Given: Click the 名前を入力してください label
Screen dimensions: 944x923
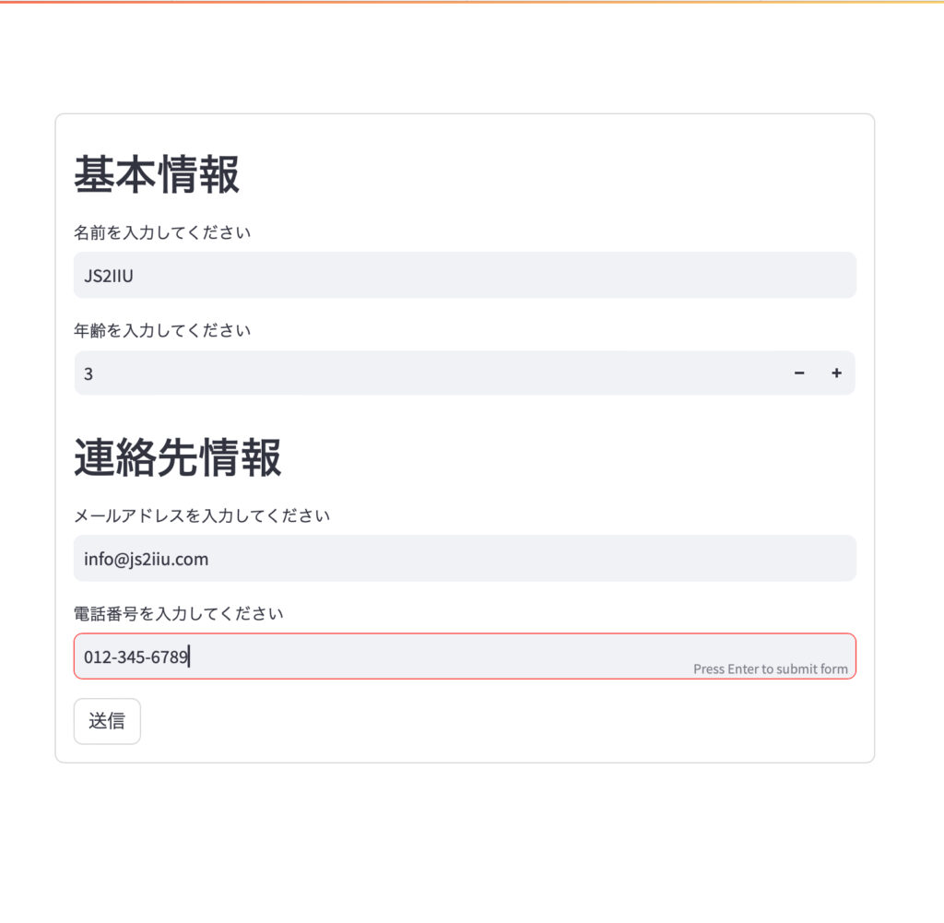Looking at the screenshot, I should click(162, 232).
